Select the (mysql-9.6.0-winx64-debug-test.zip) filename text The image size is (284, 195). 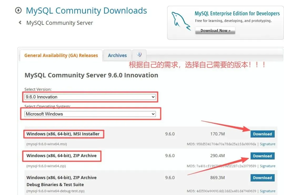55,191
